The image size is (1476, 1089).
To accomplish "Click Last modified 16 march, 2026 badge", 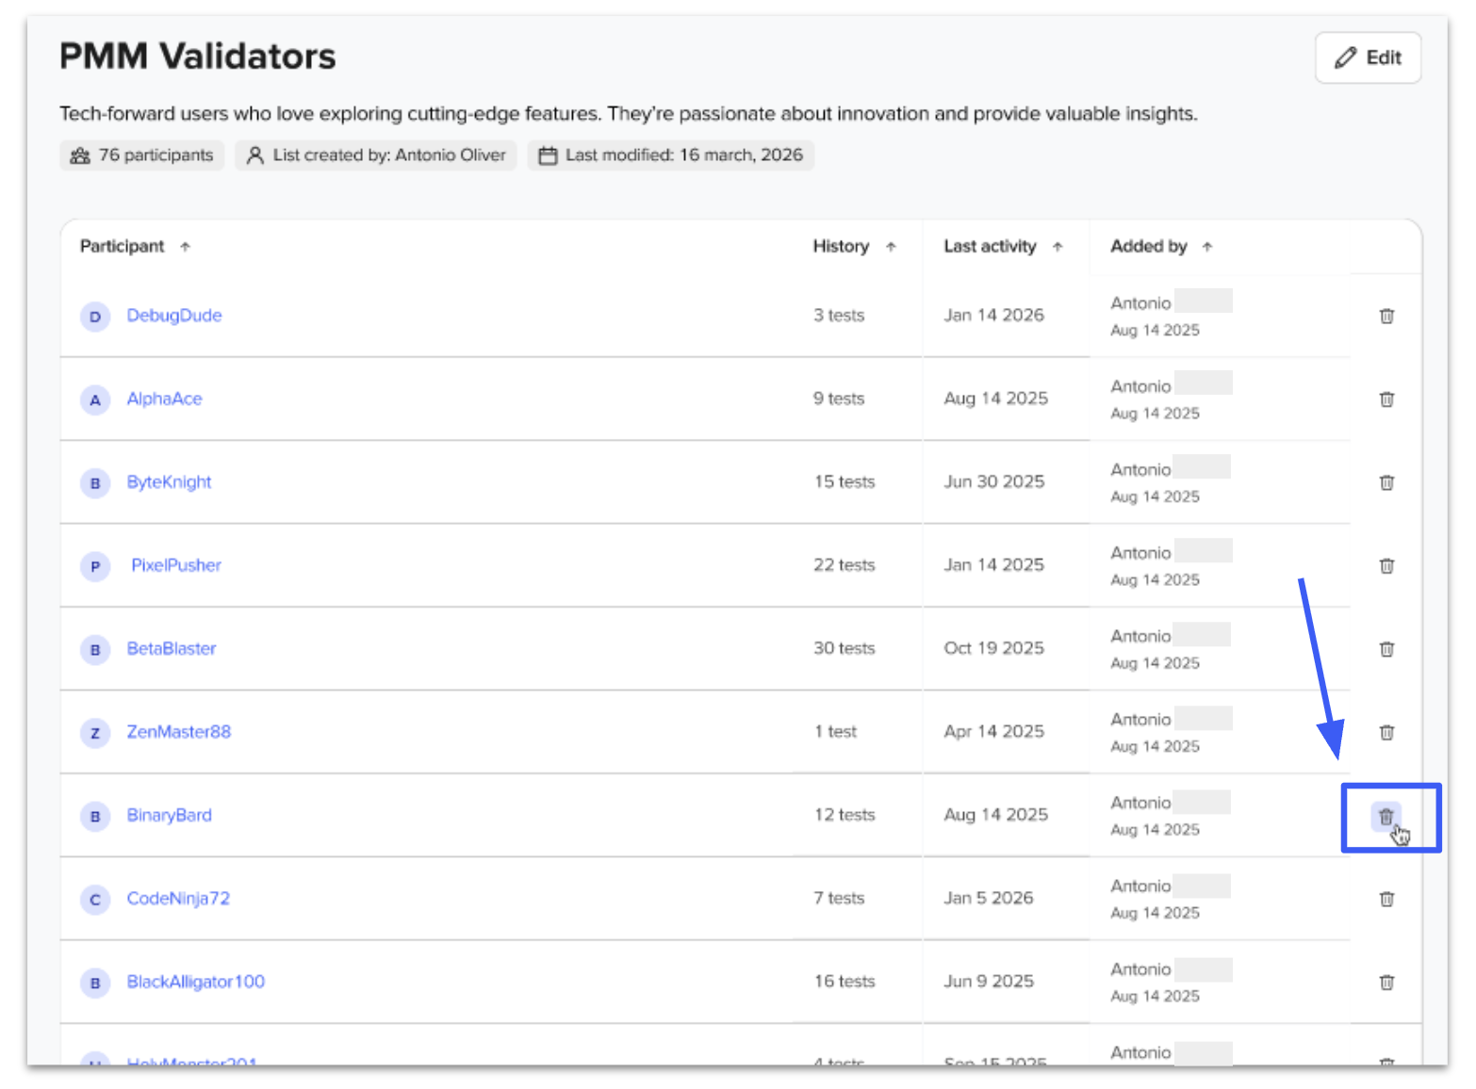I will pos(671,155).
